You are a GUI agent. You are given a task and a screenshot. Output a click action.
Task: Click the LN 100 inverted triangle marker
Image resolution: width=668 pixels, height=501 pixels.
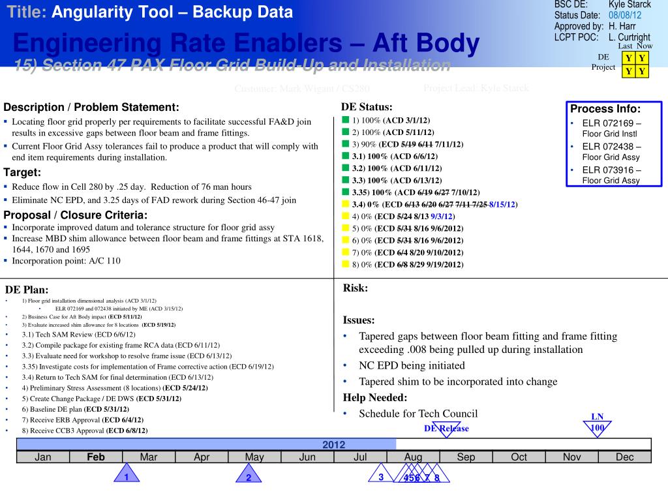point(598,428)
